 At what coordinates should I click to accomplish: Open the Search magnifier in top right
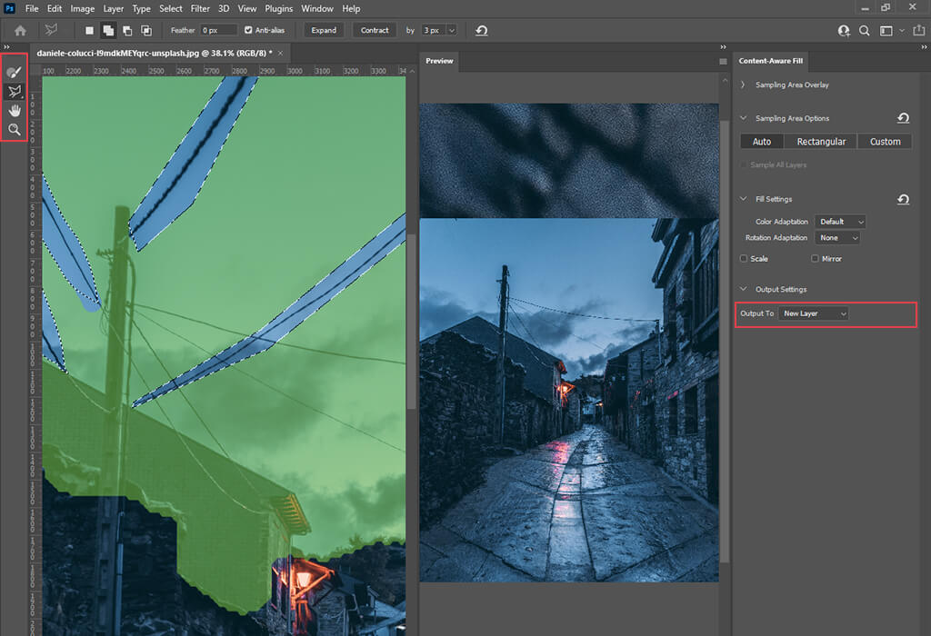pyautogui.click(x=865, y=30)
